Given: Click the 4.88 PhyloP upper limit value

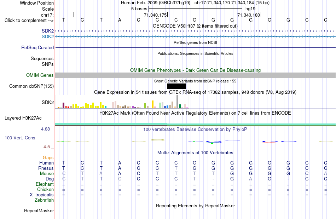Looking at the screenshot, I should tap(45, 129).
